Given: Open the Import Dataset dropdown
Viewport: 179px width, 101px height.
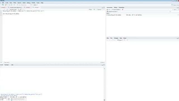Looking at the screenshot, I should tap(116, 10).
